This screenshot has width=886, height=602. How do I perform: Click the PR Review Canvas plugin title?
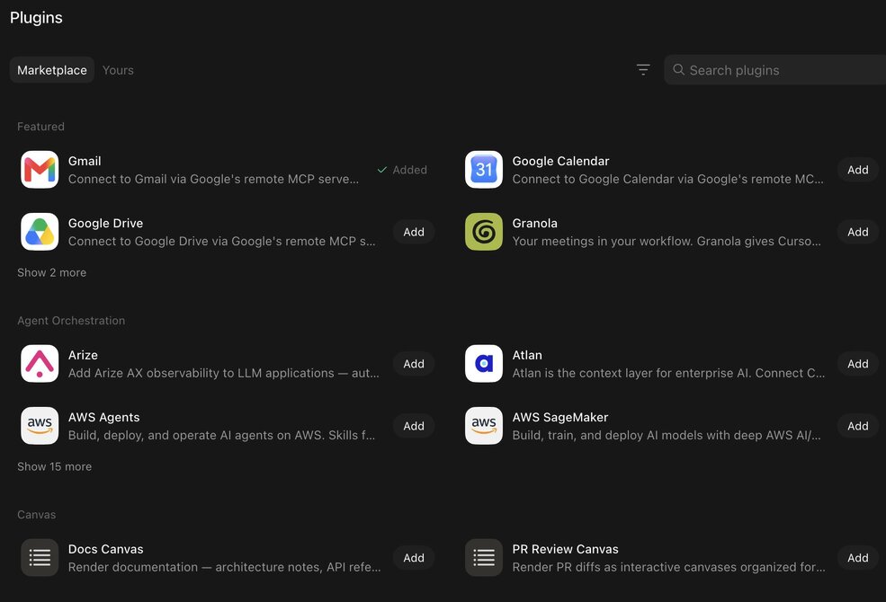click(565, 549)
